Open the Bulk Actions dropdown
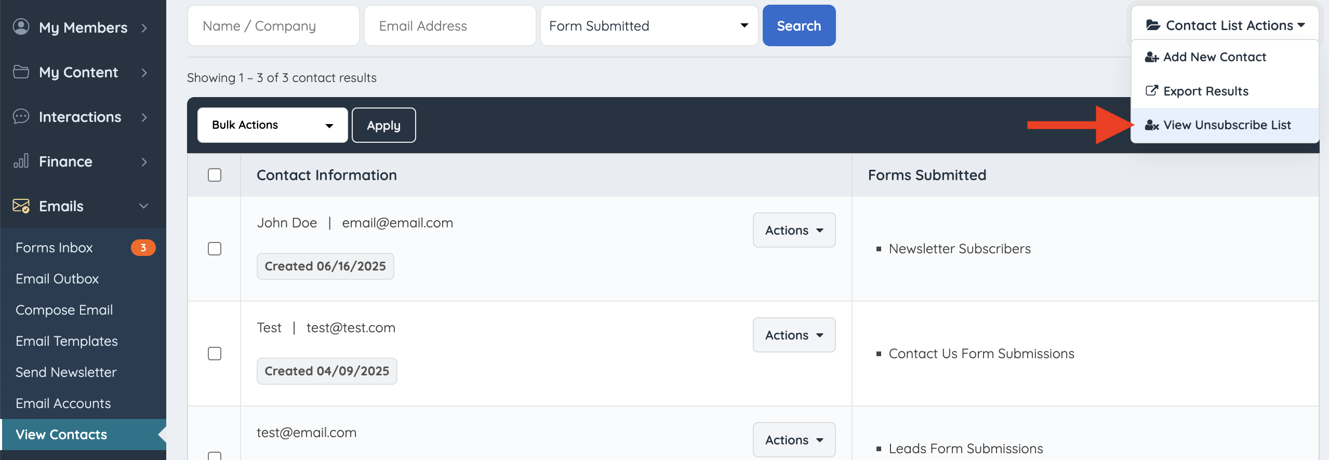 point(272,125)
